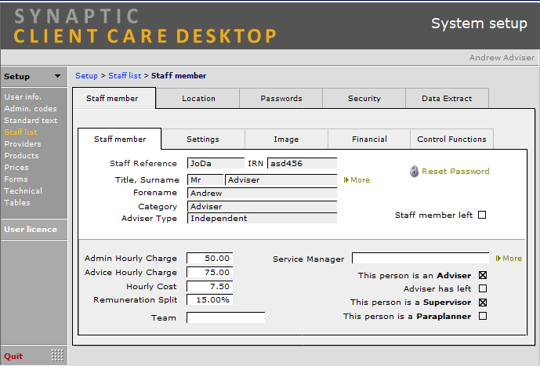Click the Remuneration Split field

[x=210, y=299]
